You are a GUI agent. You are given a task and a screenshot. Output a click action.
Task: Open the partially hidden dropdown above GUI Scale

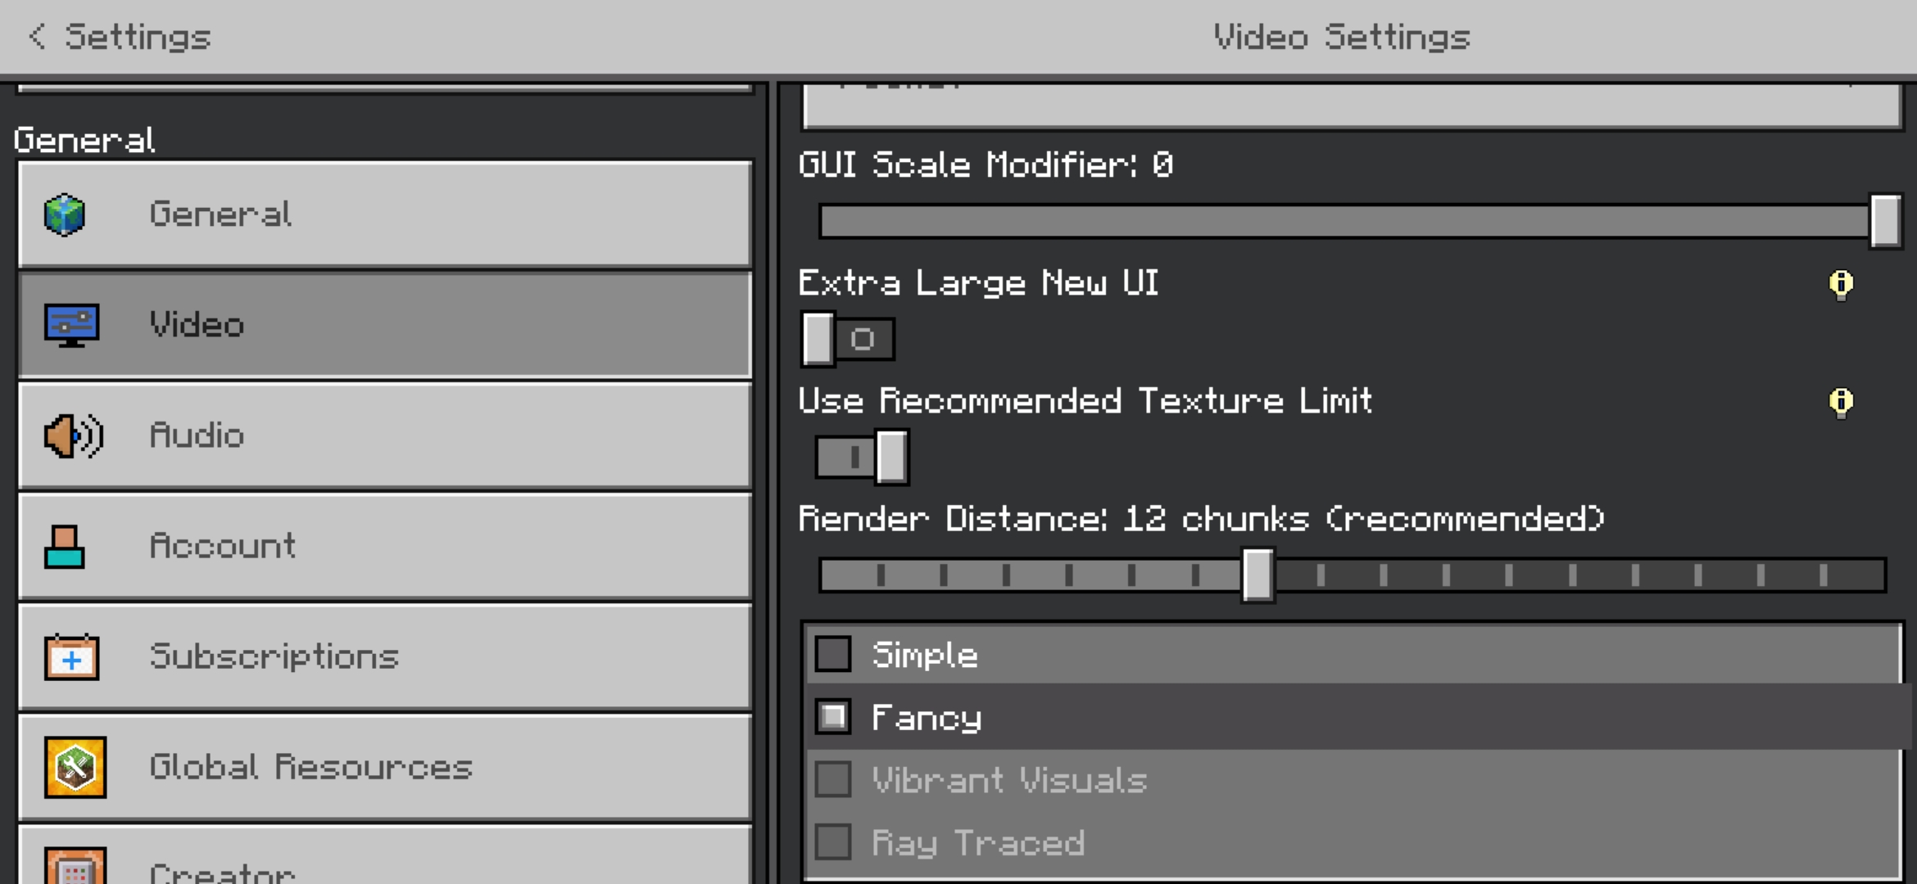pos(1352,105)
